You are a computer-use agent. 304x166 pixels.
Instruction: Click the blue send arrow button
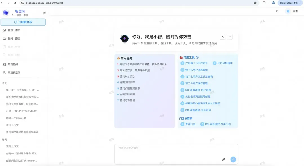233,160
